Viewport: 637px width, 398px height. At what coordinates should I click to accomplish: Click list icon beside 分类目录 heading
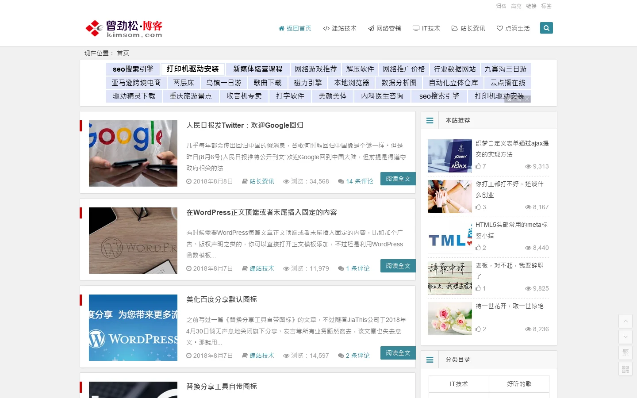[x=430, y=360]
